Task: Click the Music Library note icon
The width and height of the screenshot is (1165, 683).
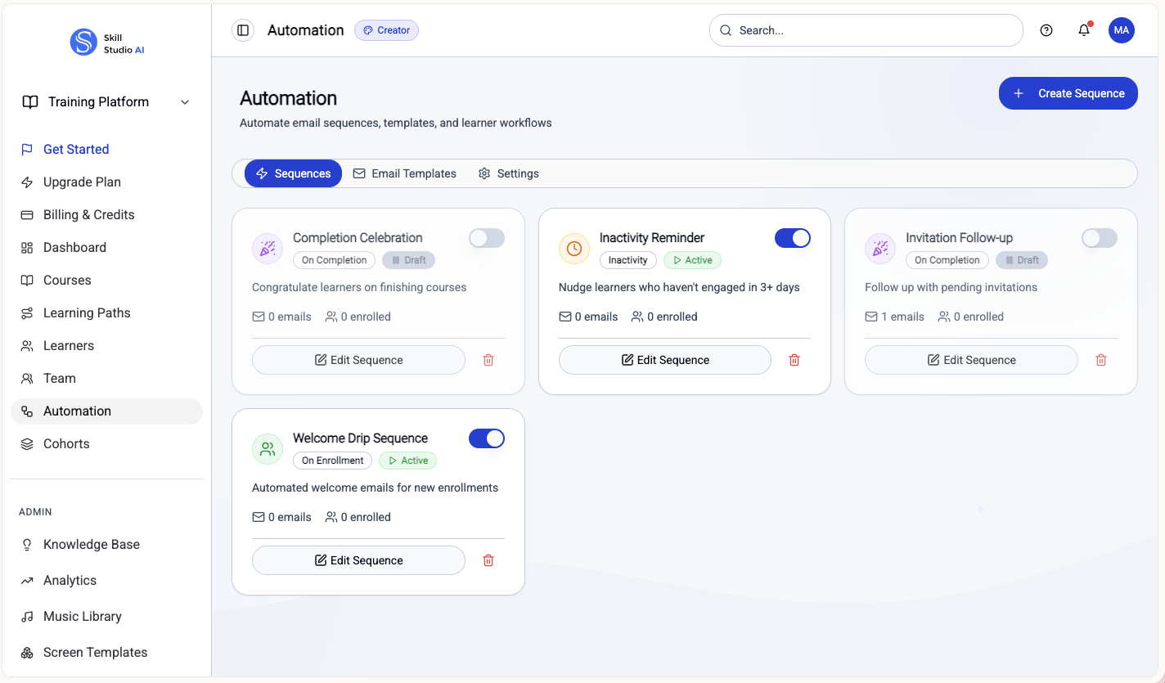Action: (x=27, y=616)
